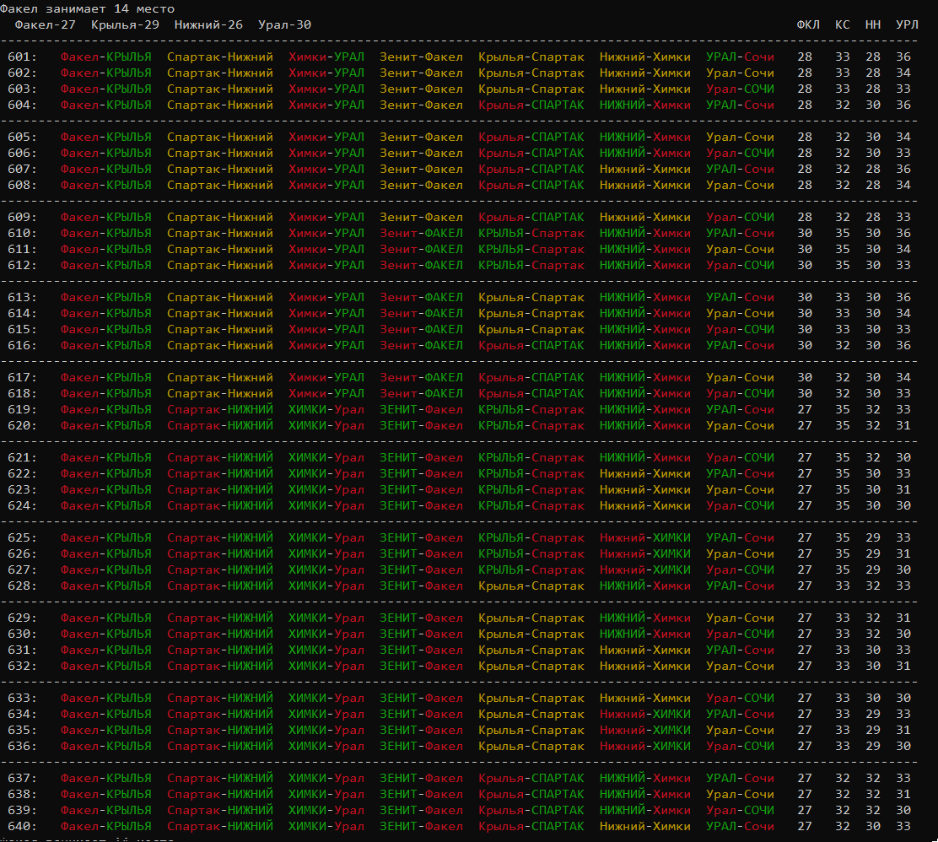Select "НИЖНИЙ-Химки" in row 605
Image resolution: width=938 pixels, height=842 pixels.
(x=644, y=137)
